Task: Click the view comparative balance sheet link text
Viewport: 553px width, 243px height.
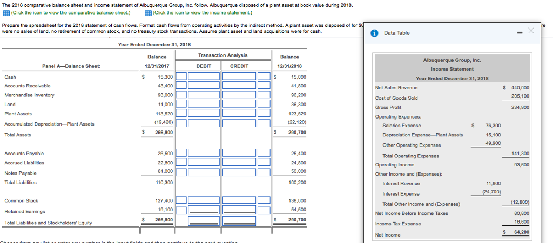Action: [x=71, y=13]
